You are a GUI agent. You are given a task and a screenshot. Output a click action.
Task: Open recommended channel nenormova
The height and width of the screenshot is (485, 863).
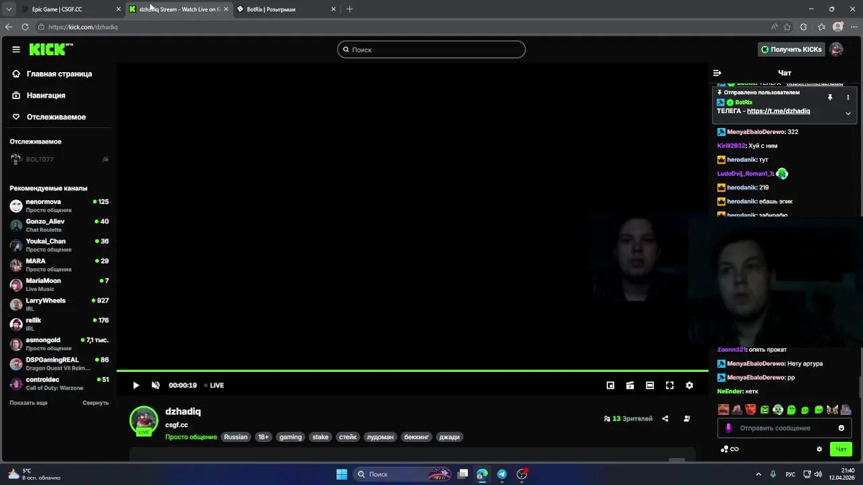tap(59, 205)
